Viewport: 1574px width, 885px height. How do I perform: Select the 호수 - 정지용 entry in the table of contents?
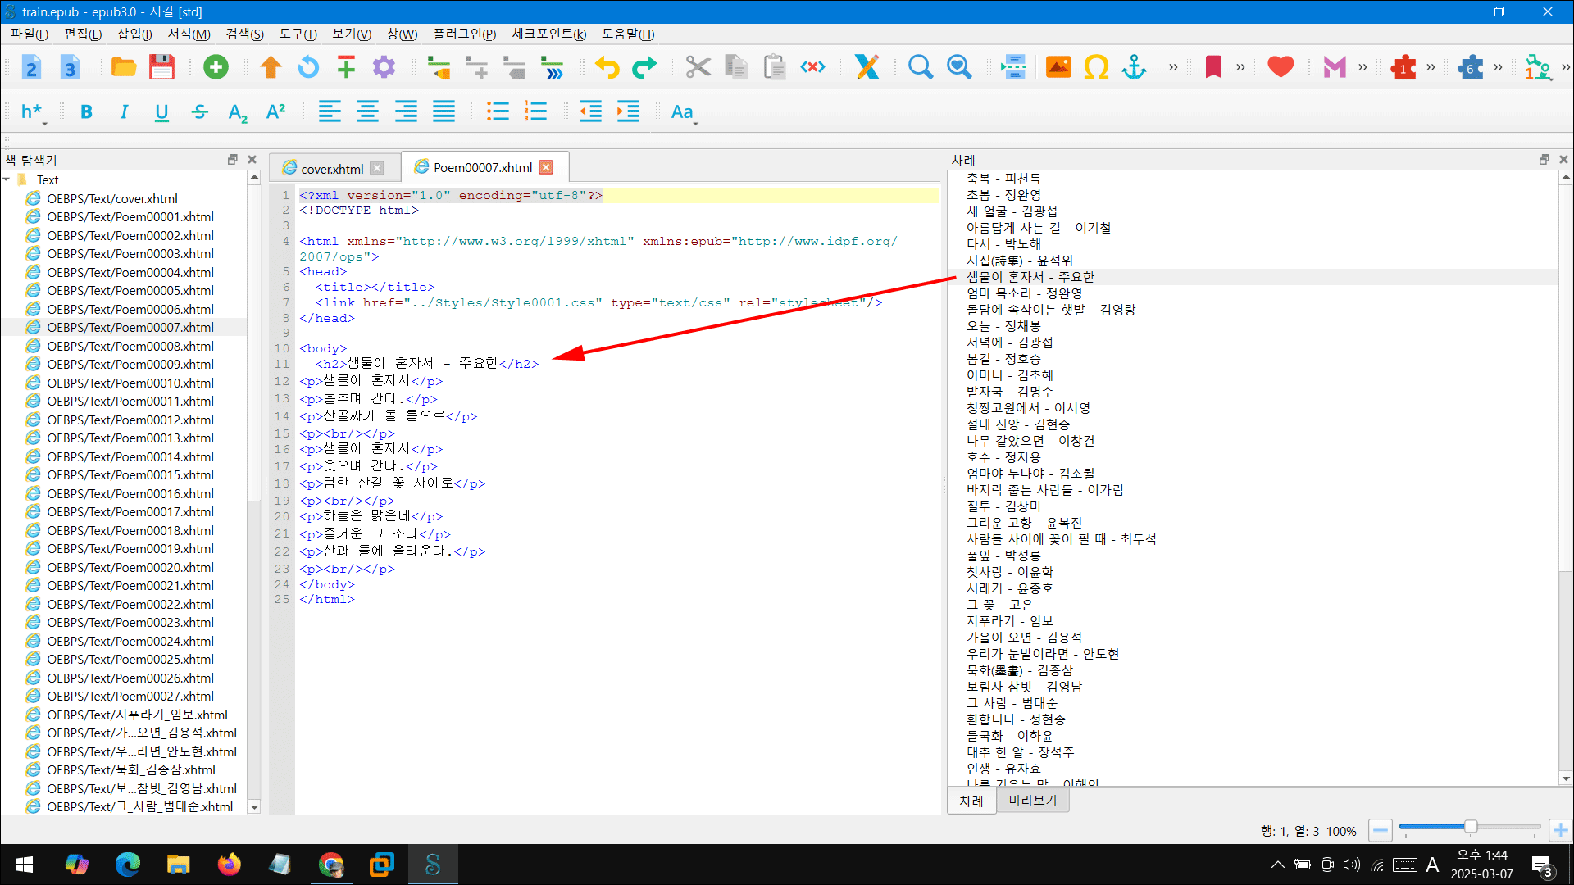click(1003, 457)
